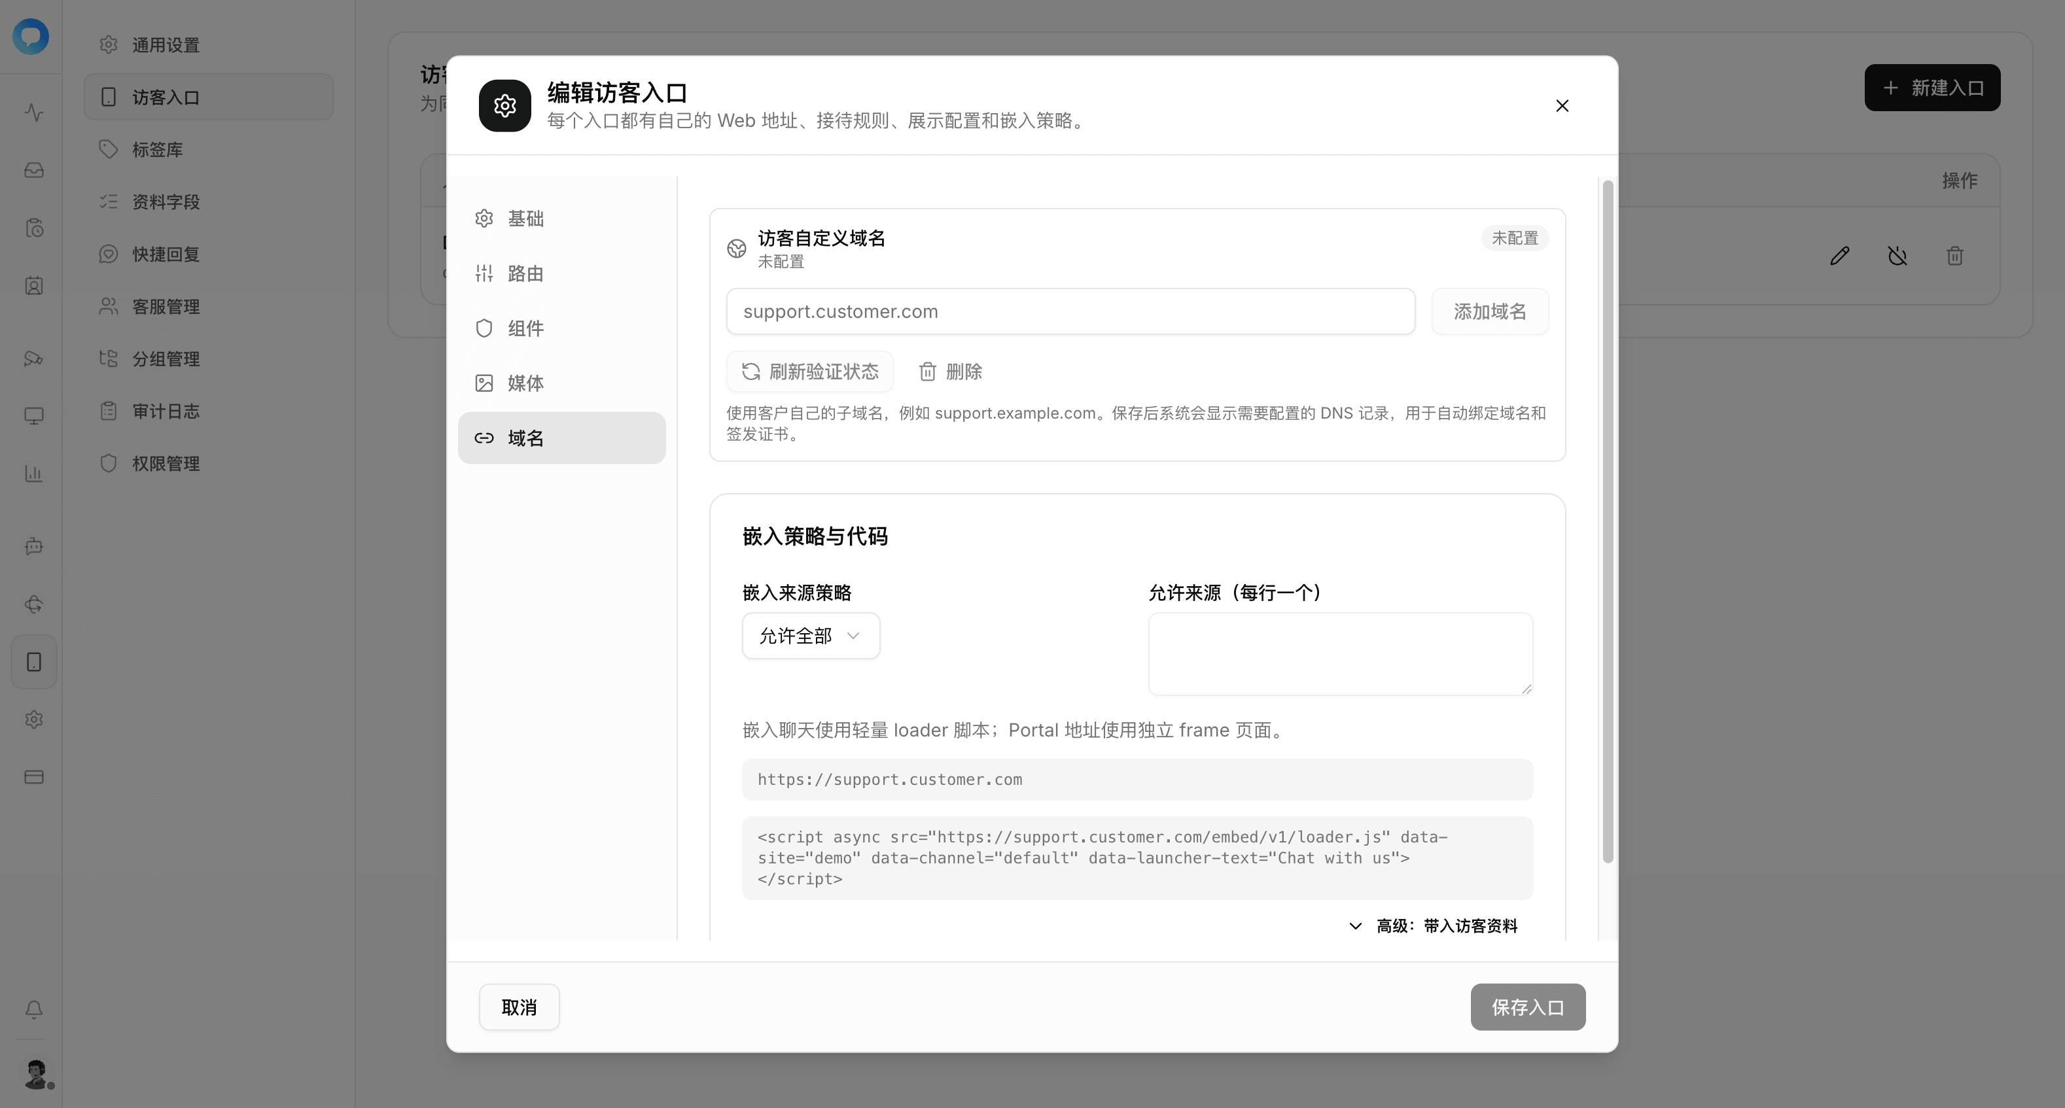Viewport: 2065px width, 1108px height.
Task: Select the 域名 tab
Action: [x=562, y=438]
